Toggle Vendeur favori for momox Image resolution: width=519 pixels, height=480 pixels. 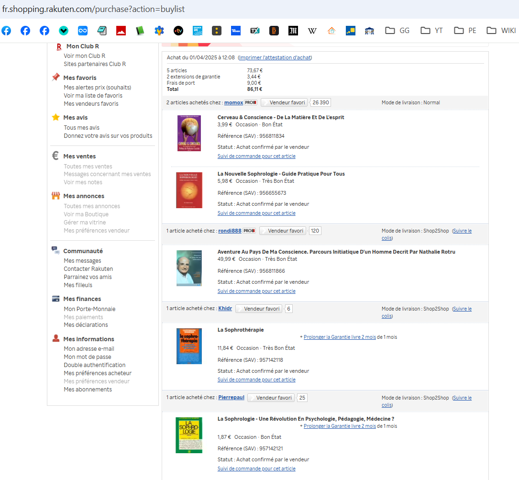(284, 102)
